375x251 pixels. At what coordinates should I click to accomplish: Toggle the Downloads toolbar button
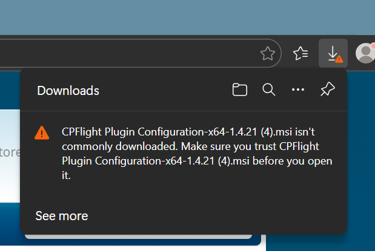pos(332,53)
